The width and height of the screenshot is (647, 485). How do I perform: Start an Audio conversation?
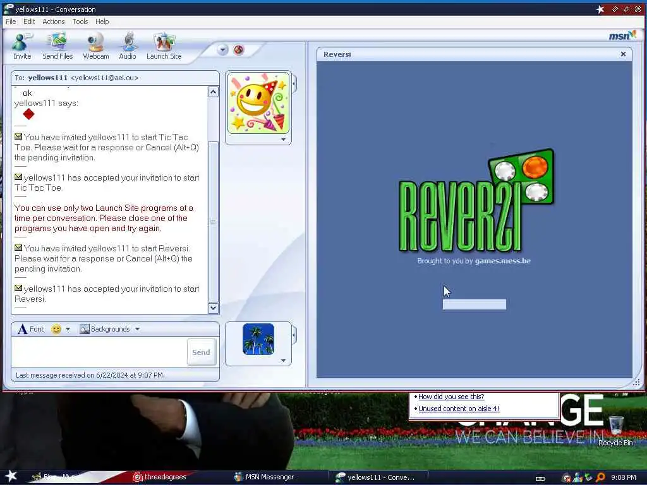(x=128, y=45)
